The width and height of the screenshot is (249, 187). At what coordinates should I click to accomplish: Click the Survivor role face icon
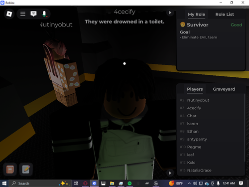[182, 24]
